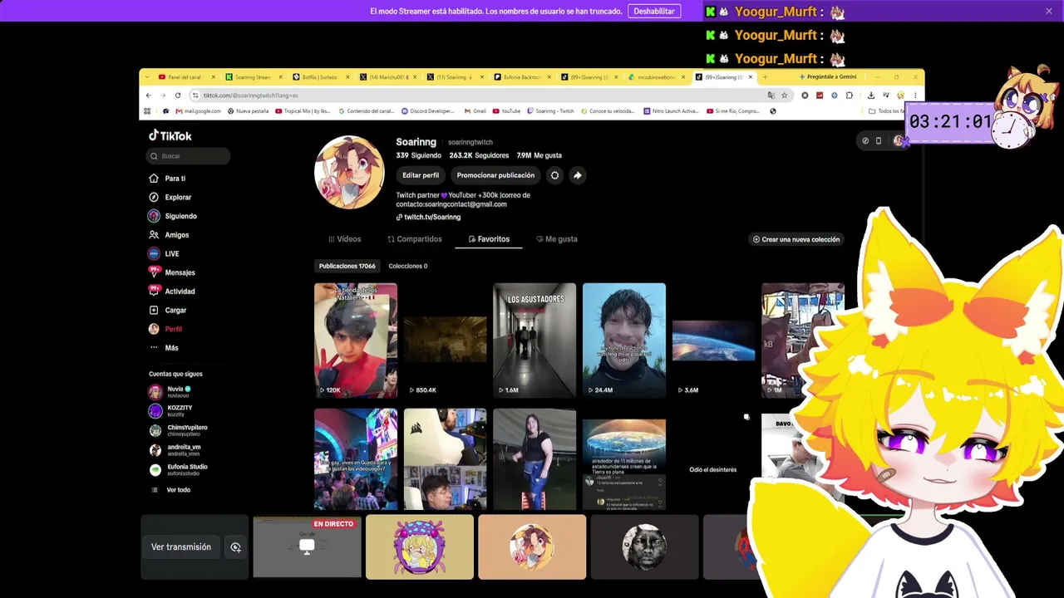Click Promocionar publicación button
1064x598 pixels.
[495, 175]
